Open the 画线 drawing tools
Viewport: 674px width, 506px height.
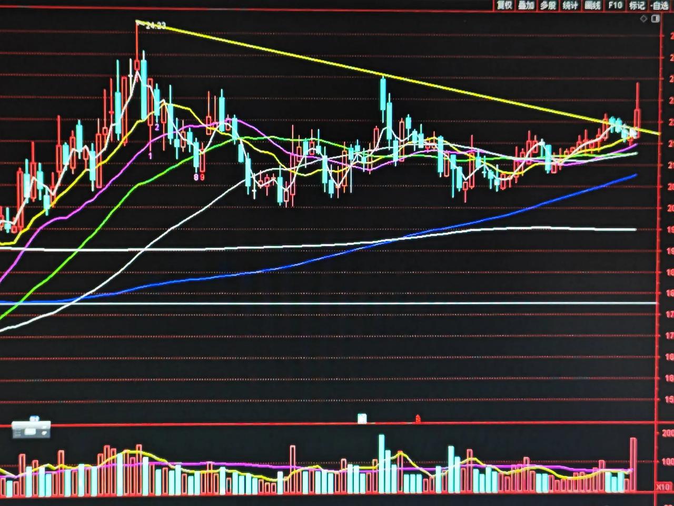click(592, 5)
